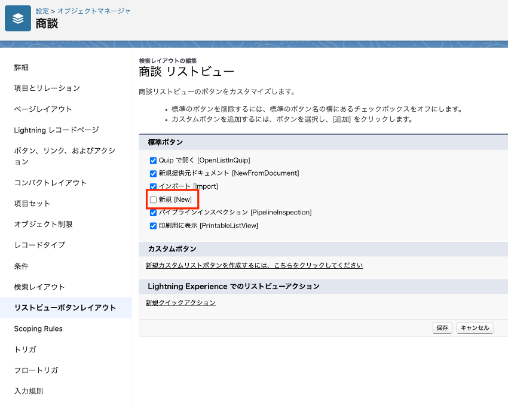Select ボタン、リンク、およびアクション sidebar item

[x=65, y=156]
